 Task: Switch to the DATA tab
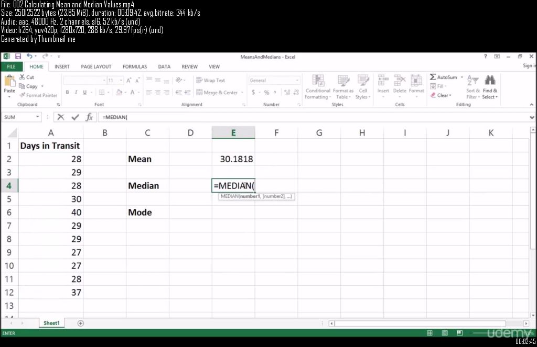pos(164,66)
